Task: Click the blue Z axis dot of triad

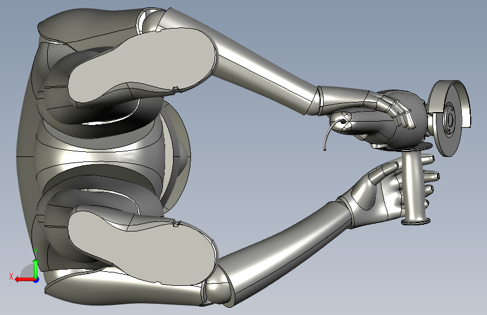Action: 37,280
